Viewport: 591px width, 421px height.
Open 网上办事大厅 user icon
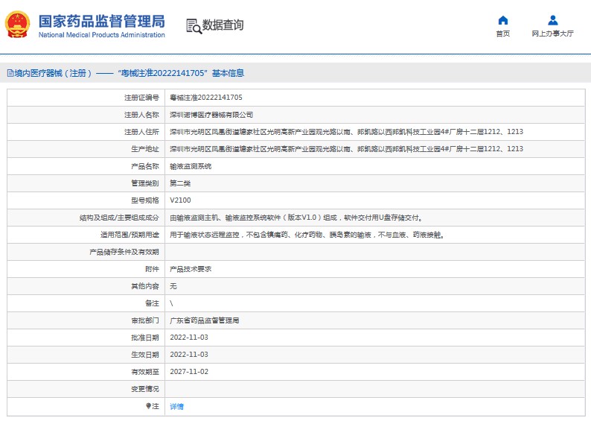tap(552, 20)
